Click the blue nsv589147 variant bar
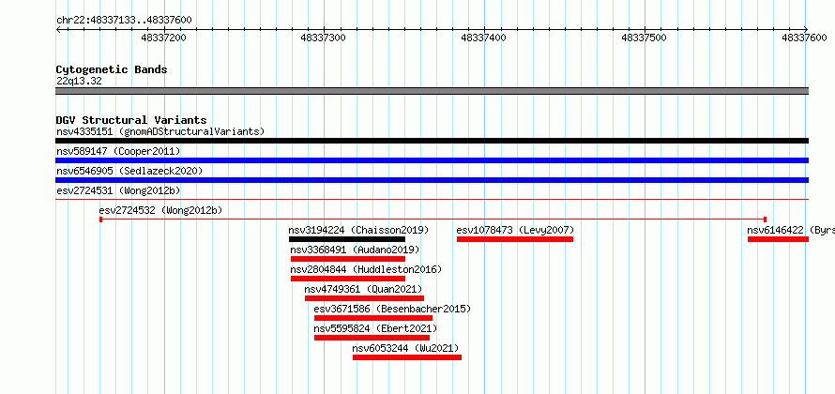Viewport: 835px width, 394px height. point(432,160)
